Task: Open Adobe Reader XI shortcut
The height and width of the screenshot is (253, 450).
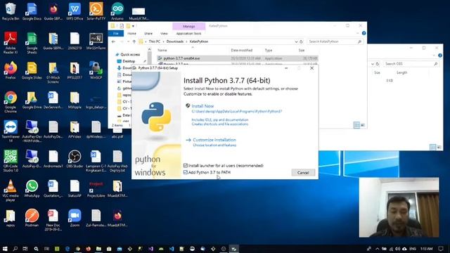Action: click(x=11, y=43)
